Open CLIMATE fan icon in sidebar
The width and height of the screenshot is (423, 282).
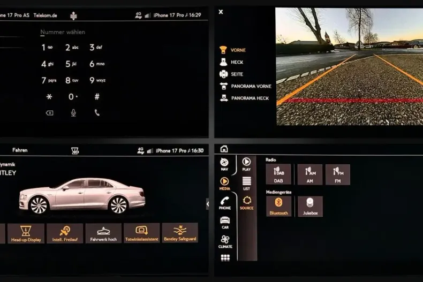pos(225,241)
